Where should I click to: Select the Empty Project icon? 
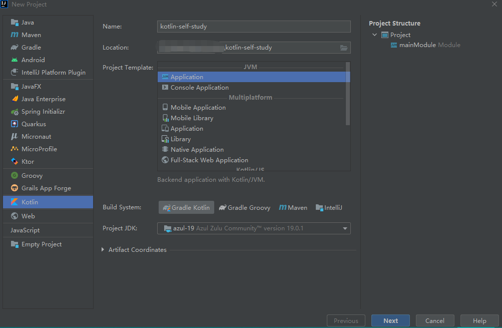(15, 244)
